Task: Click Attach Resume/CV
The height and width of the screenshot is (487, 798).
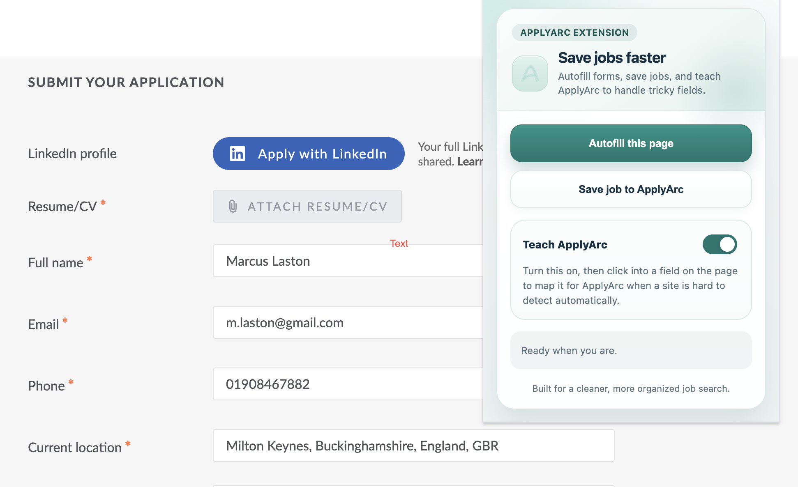Action: click(307, 206)
